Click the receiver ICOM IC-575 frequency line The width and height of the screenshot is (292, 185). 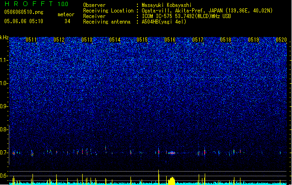(186, 16)
